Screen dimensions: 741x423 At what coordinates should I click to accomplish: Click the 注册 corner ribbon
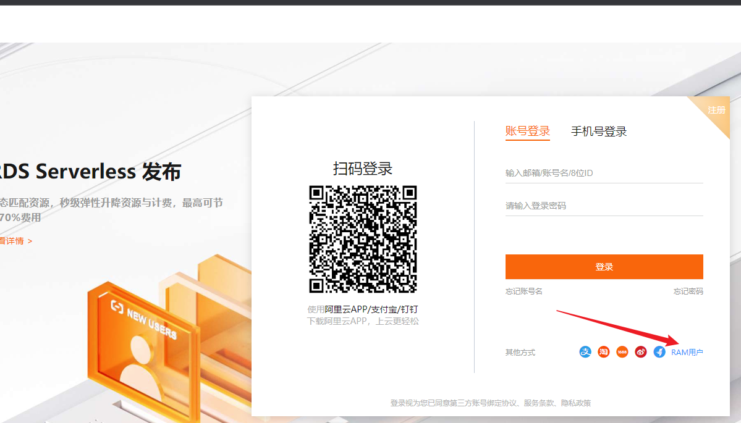pos(716,110)
